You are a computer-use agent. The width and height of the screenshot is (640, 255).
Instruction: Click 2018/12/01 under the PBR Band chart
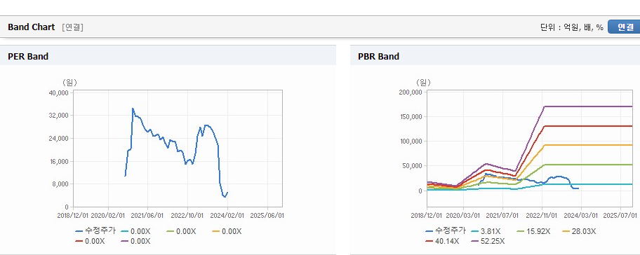pos(426,215)
